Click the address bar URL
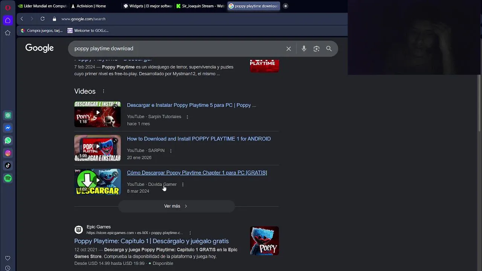This screenshot has width=482, height=271. pyautogui.click(x=83, y=19)
